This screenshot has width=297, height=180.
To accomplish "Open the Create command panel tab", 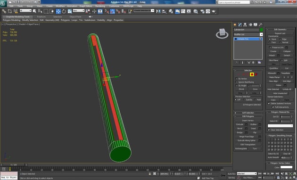I will point(235,25).
